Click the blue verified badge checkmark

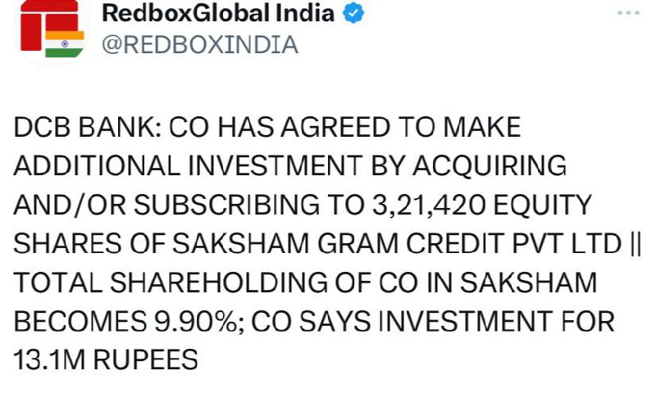pos(353,12)
